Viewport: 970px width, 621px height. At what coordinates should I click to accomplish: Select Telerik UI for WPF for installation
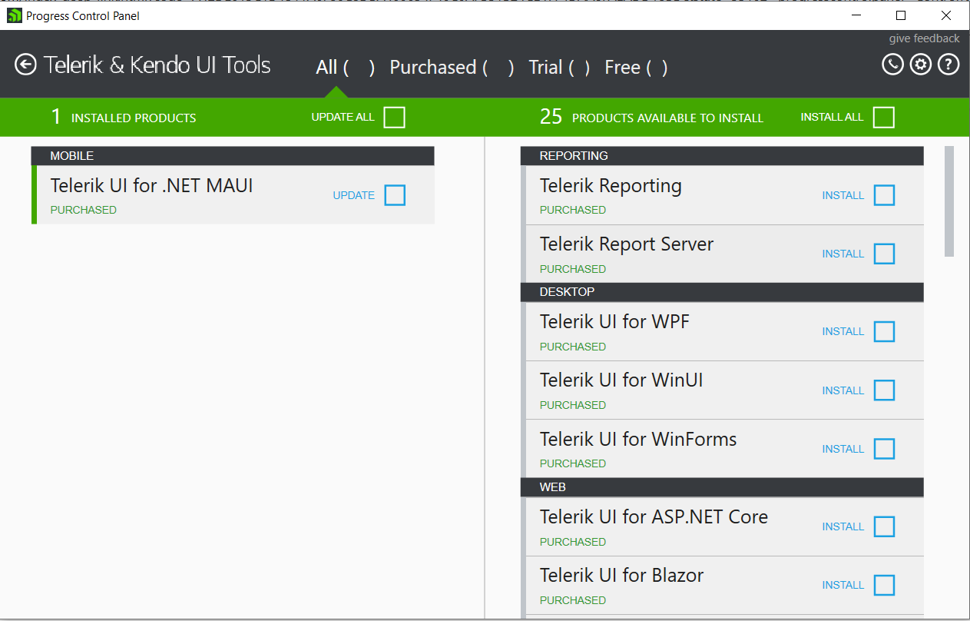(x=885, y=331)
